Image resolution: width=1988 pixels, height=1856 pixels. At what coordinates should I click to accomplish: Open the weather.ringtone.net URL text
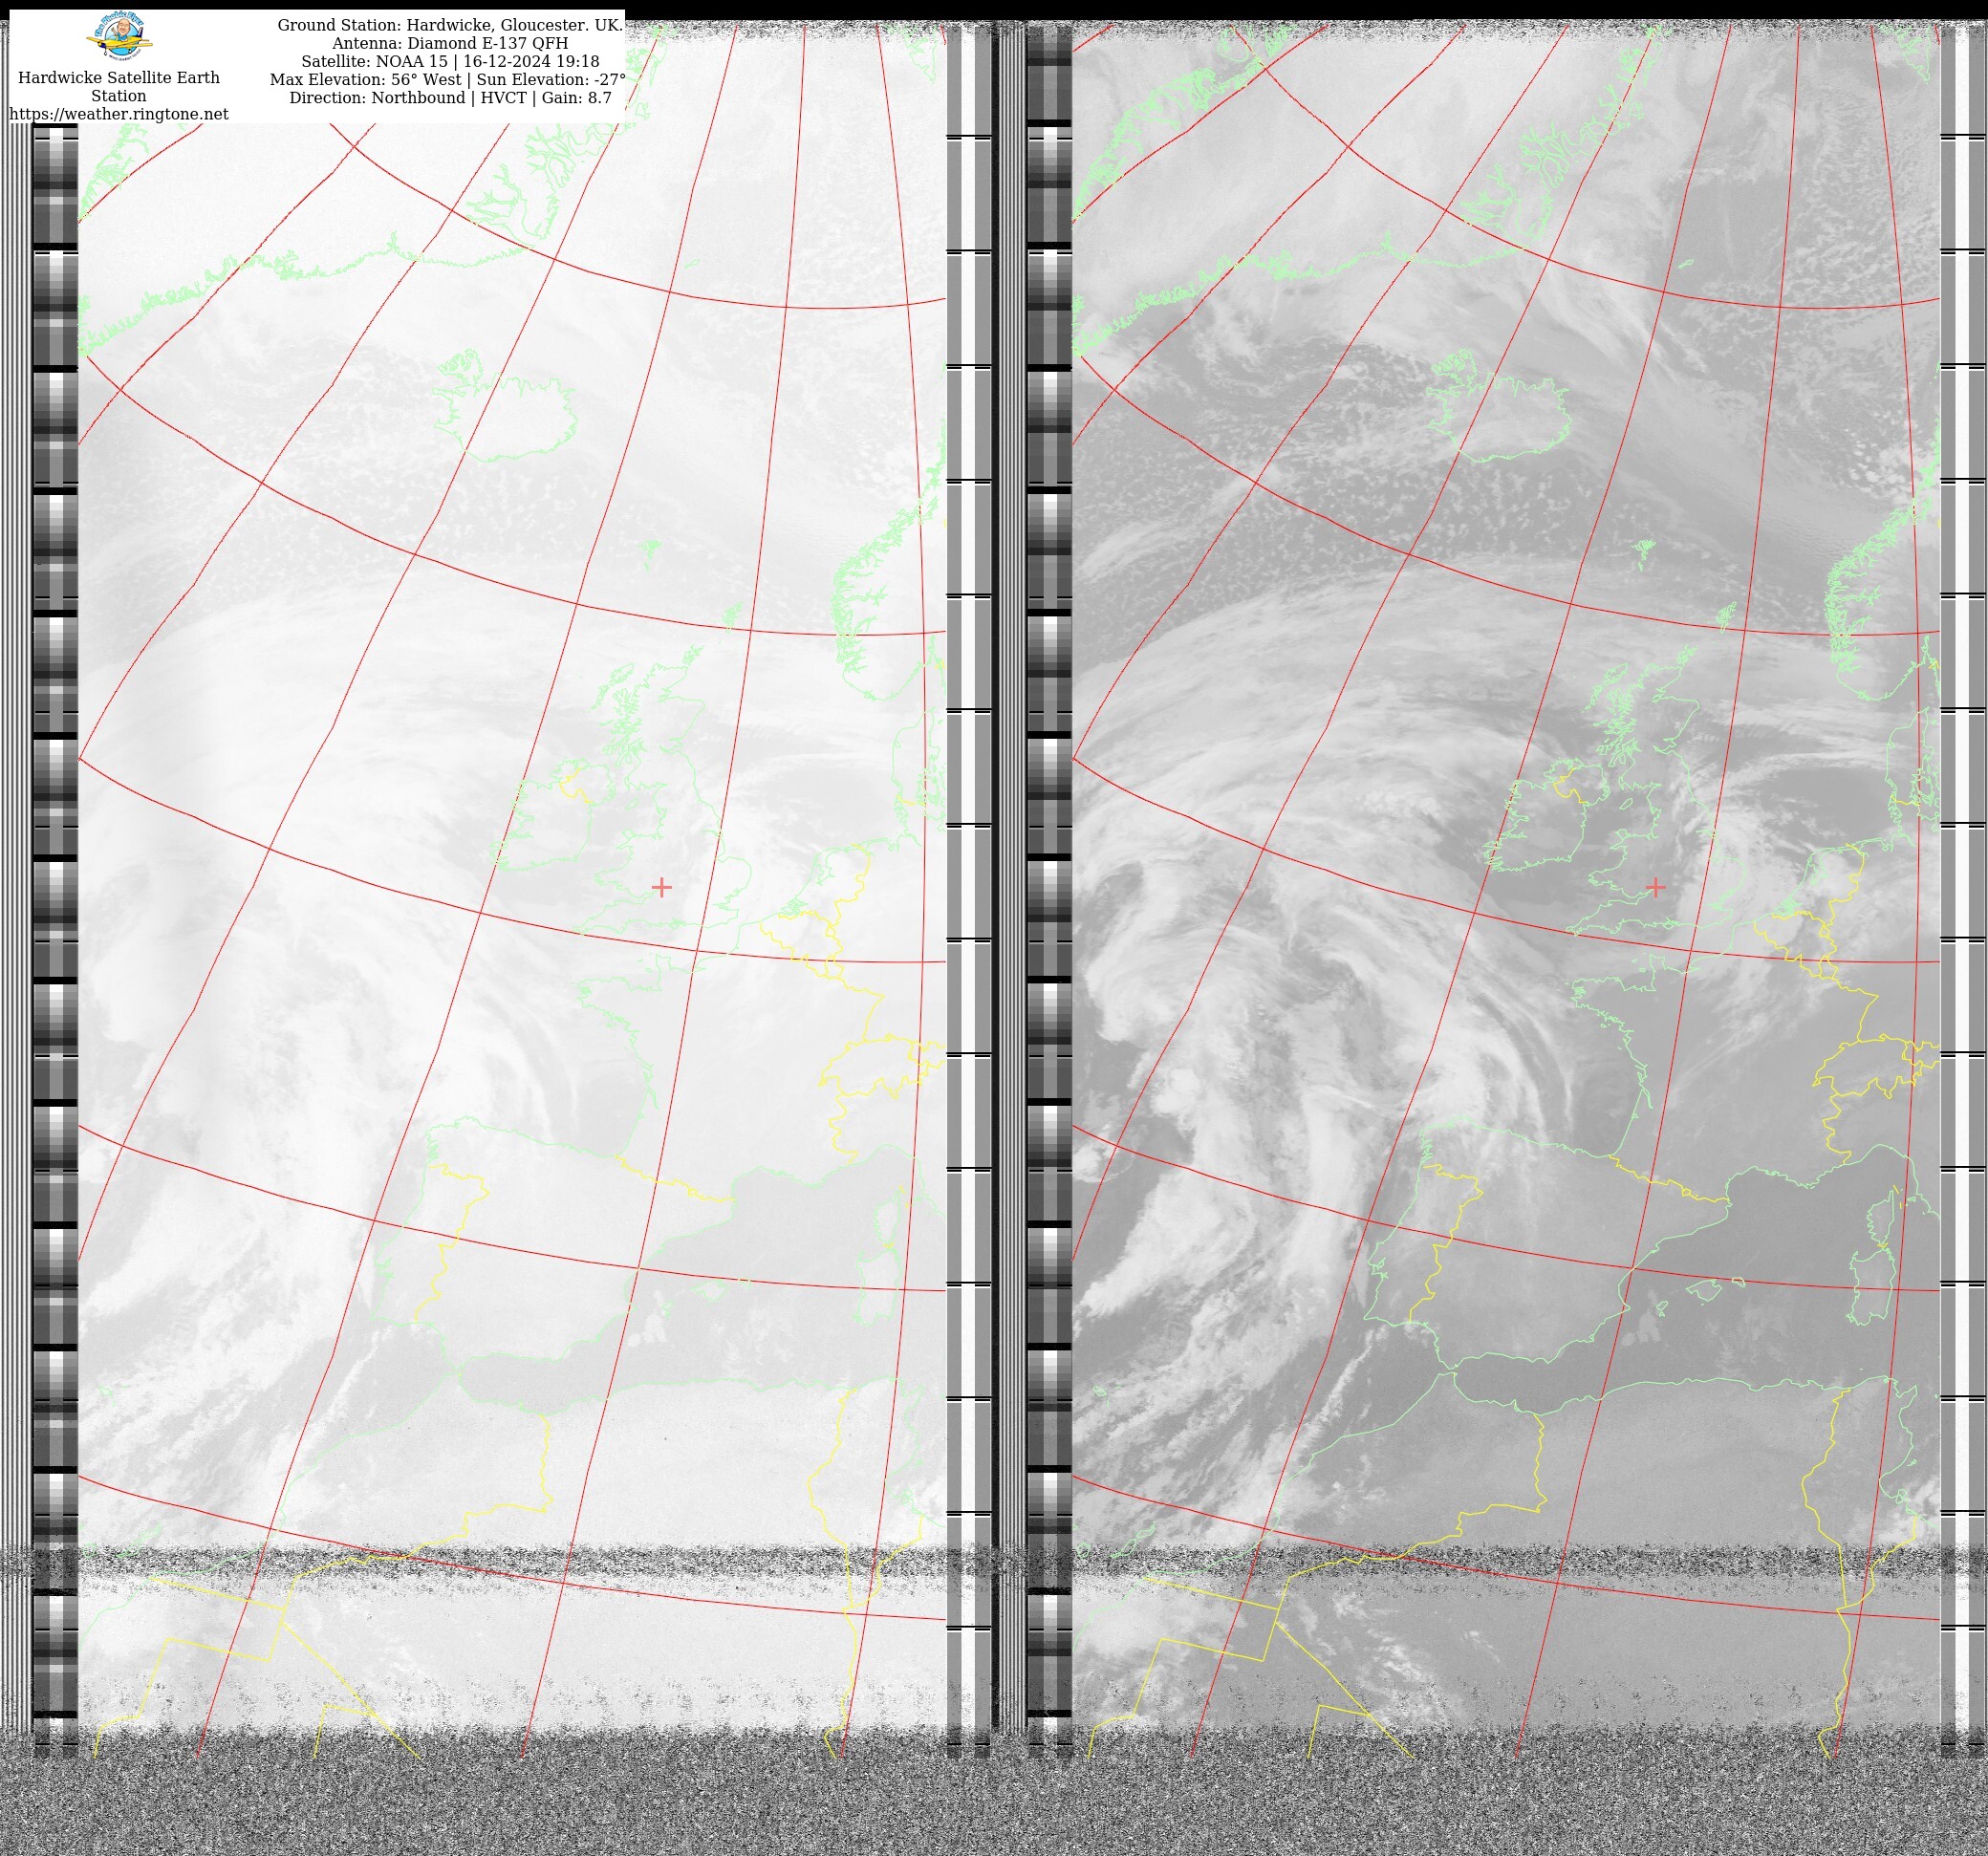click(x=119, y=114)
